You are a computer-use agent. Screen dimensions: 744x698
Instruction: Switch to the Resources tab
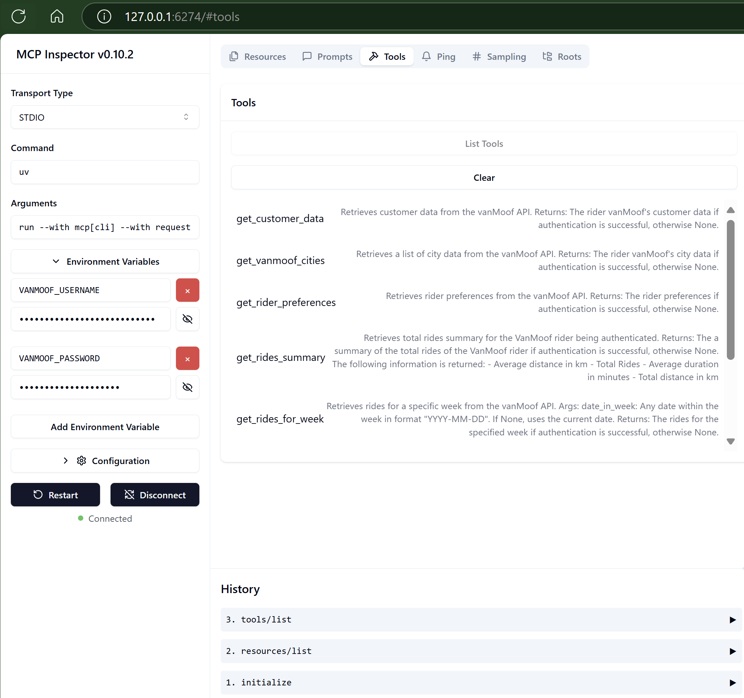tap(258, 57)
